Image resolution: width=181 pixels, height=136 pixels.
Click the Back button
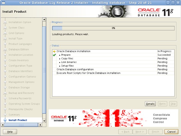click(125, 132)
